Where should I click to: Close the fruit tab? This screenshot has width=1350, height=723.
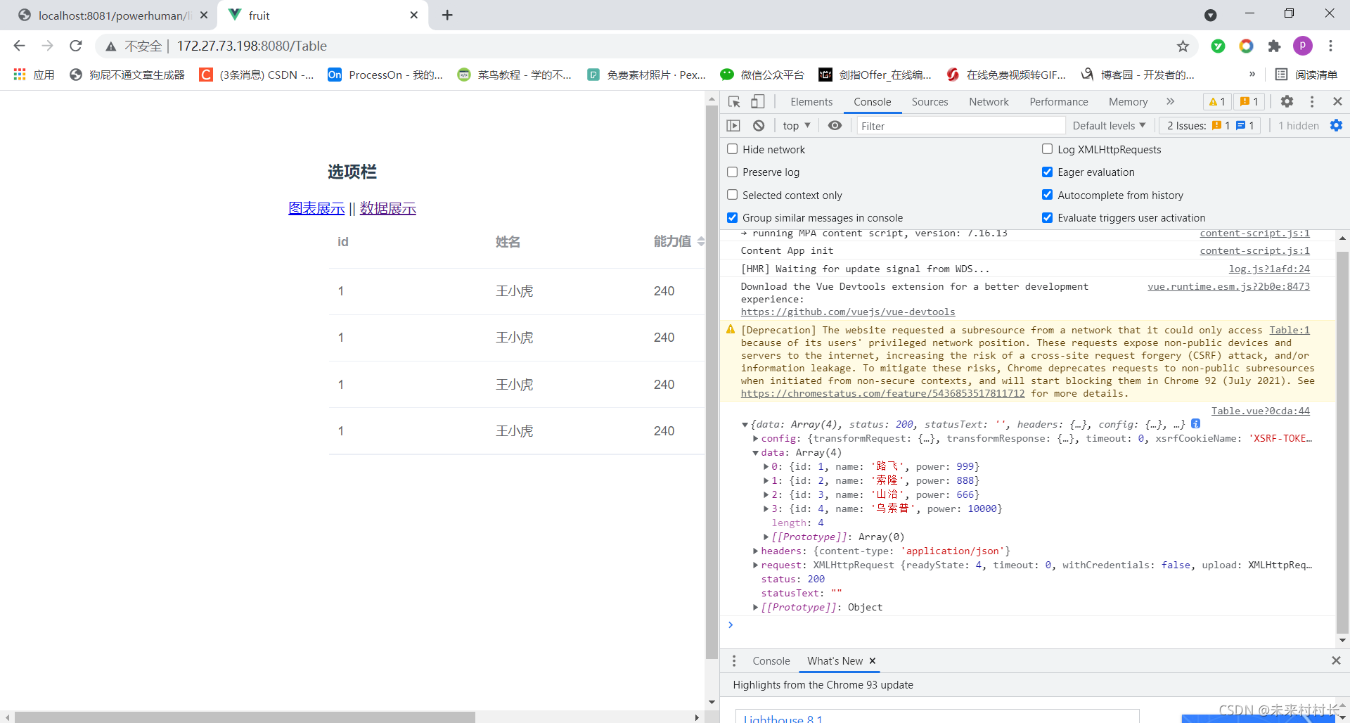[x=413, y=15]
